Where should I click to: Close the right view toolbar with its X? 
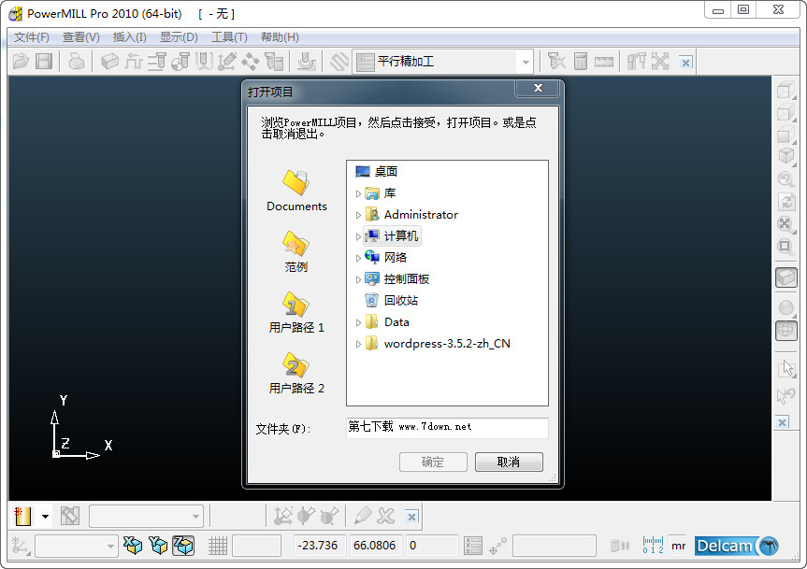[x=783, y=422]
